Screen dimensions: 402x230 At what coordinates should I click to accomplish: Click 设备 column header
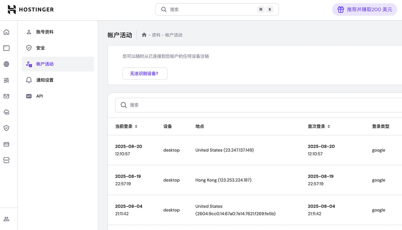(168, 126)
